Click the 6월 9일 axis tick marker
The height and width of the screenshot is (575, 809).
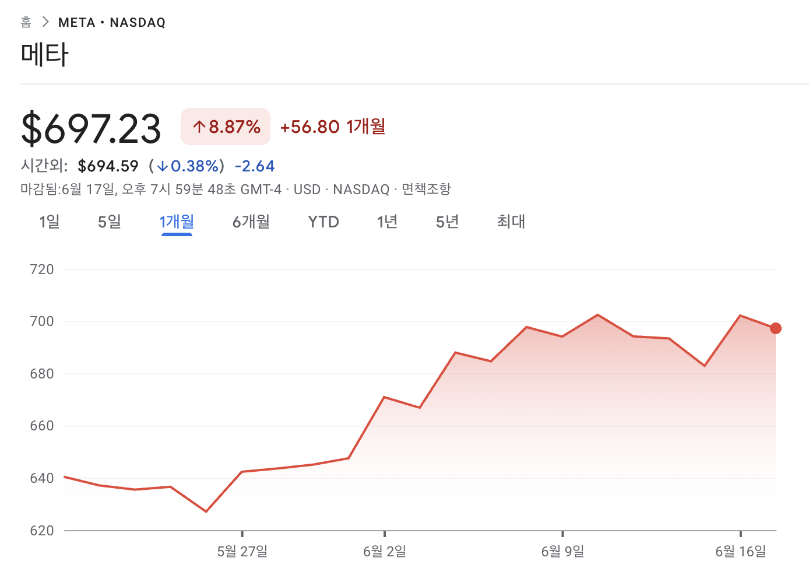562,534
